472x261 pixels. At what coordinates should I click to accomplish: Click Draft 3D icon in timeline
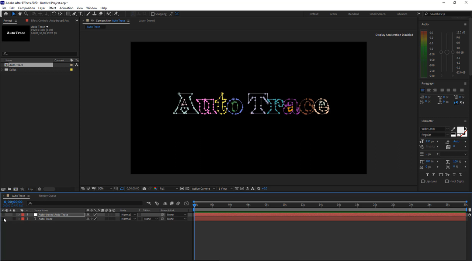click(157, 203)
